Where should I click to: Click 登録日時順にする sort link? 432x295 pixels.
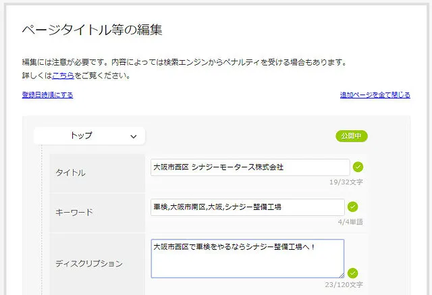(x=47, y=95)
